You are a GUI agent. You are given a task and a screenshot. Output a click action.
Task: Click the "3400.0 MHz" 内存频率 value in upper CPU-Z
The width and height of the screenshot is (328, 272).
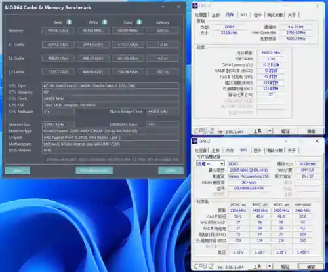tap(271, 53)
